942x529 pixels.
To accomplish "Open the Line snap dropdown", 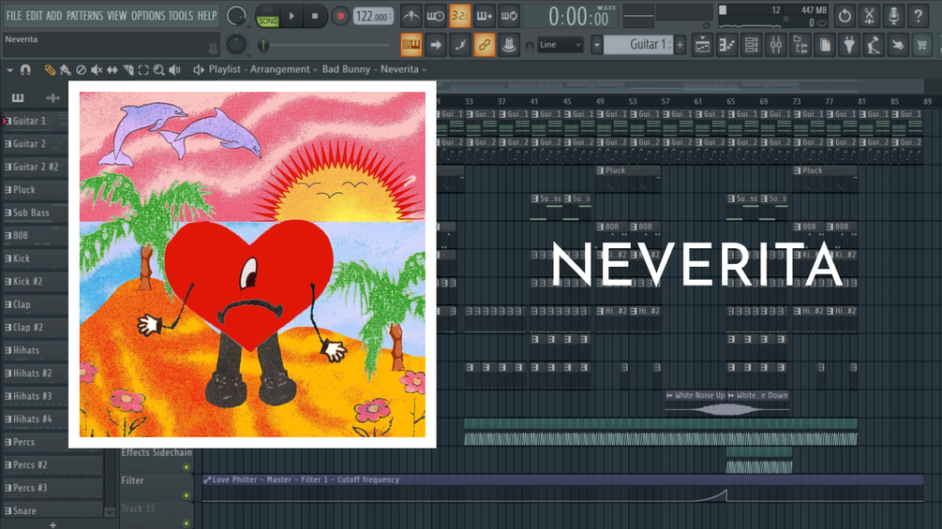I will pos(561,45).
